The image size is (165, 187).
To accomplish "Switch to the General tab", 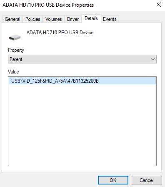I will (x=12, y=19).
